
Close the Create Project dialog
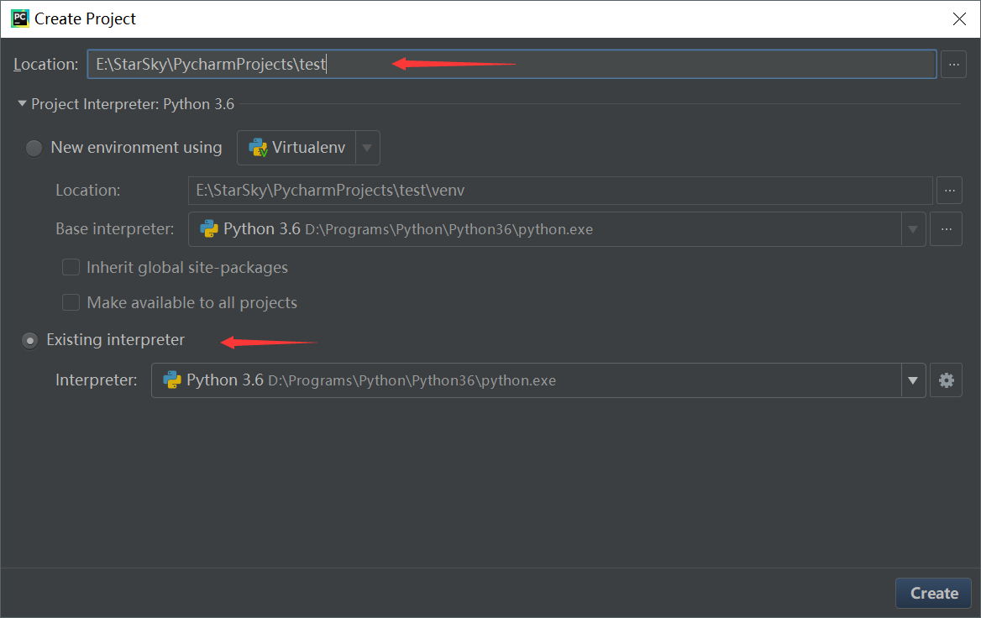(959, 18)
